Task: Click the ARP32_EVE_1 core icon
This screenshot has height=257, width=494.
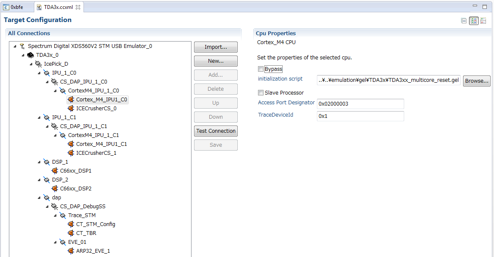Action: coord(71,251)
